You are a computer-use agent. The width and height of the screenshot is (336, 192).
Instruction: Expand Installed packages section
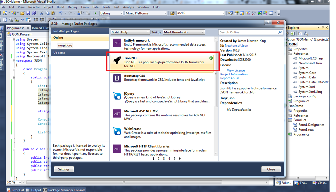coord(80,31)
